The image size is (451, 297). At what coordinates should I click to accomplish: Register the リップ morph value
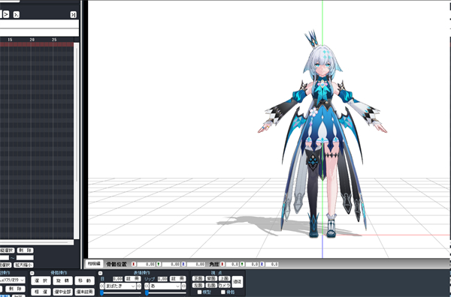coord(177,279)
